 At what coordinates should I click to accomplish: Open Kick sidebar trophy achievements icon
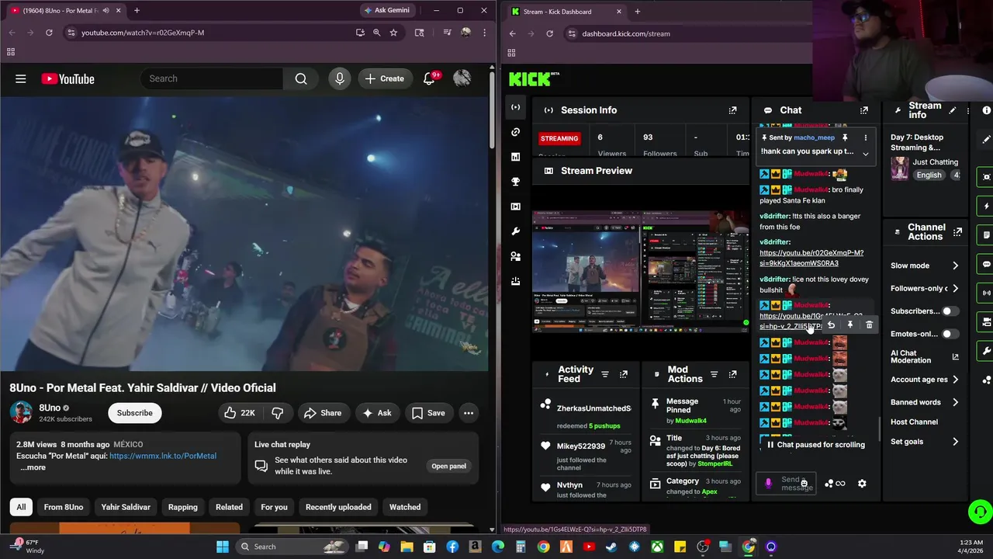point(515,182)
